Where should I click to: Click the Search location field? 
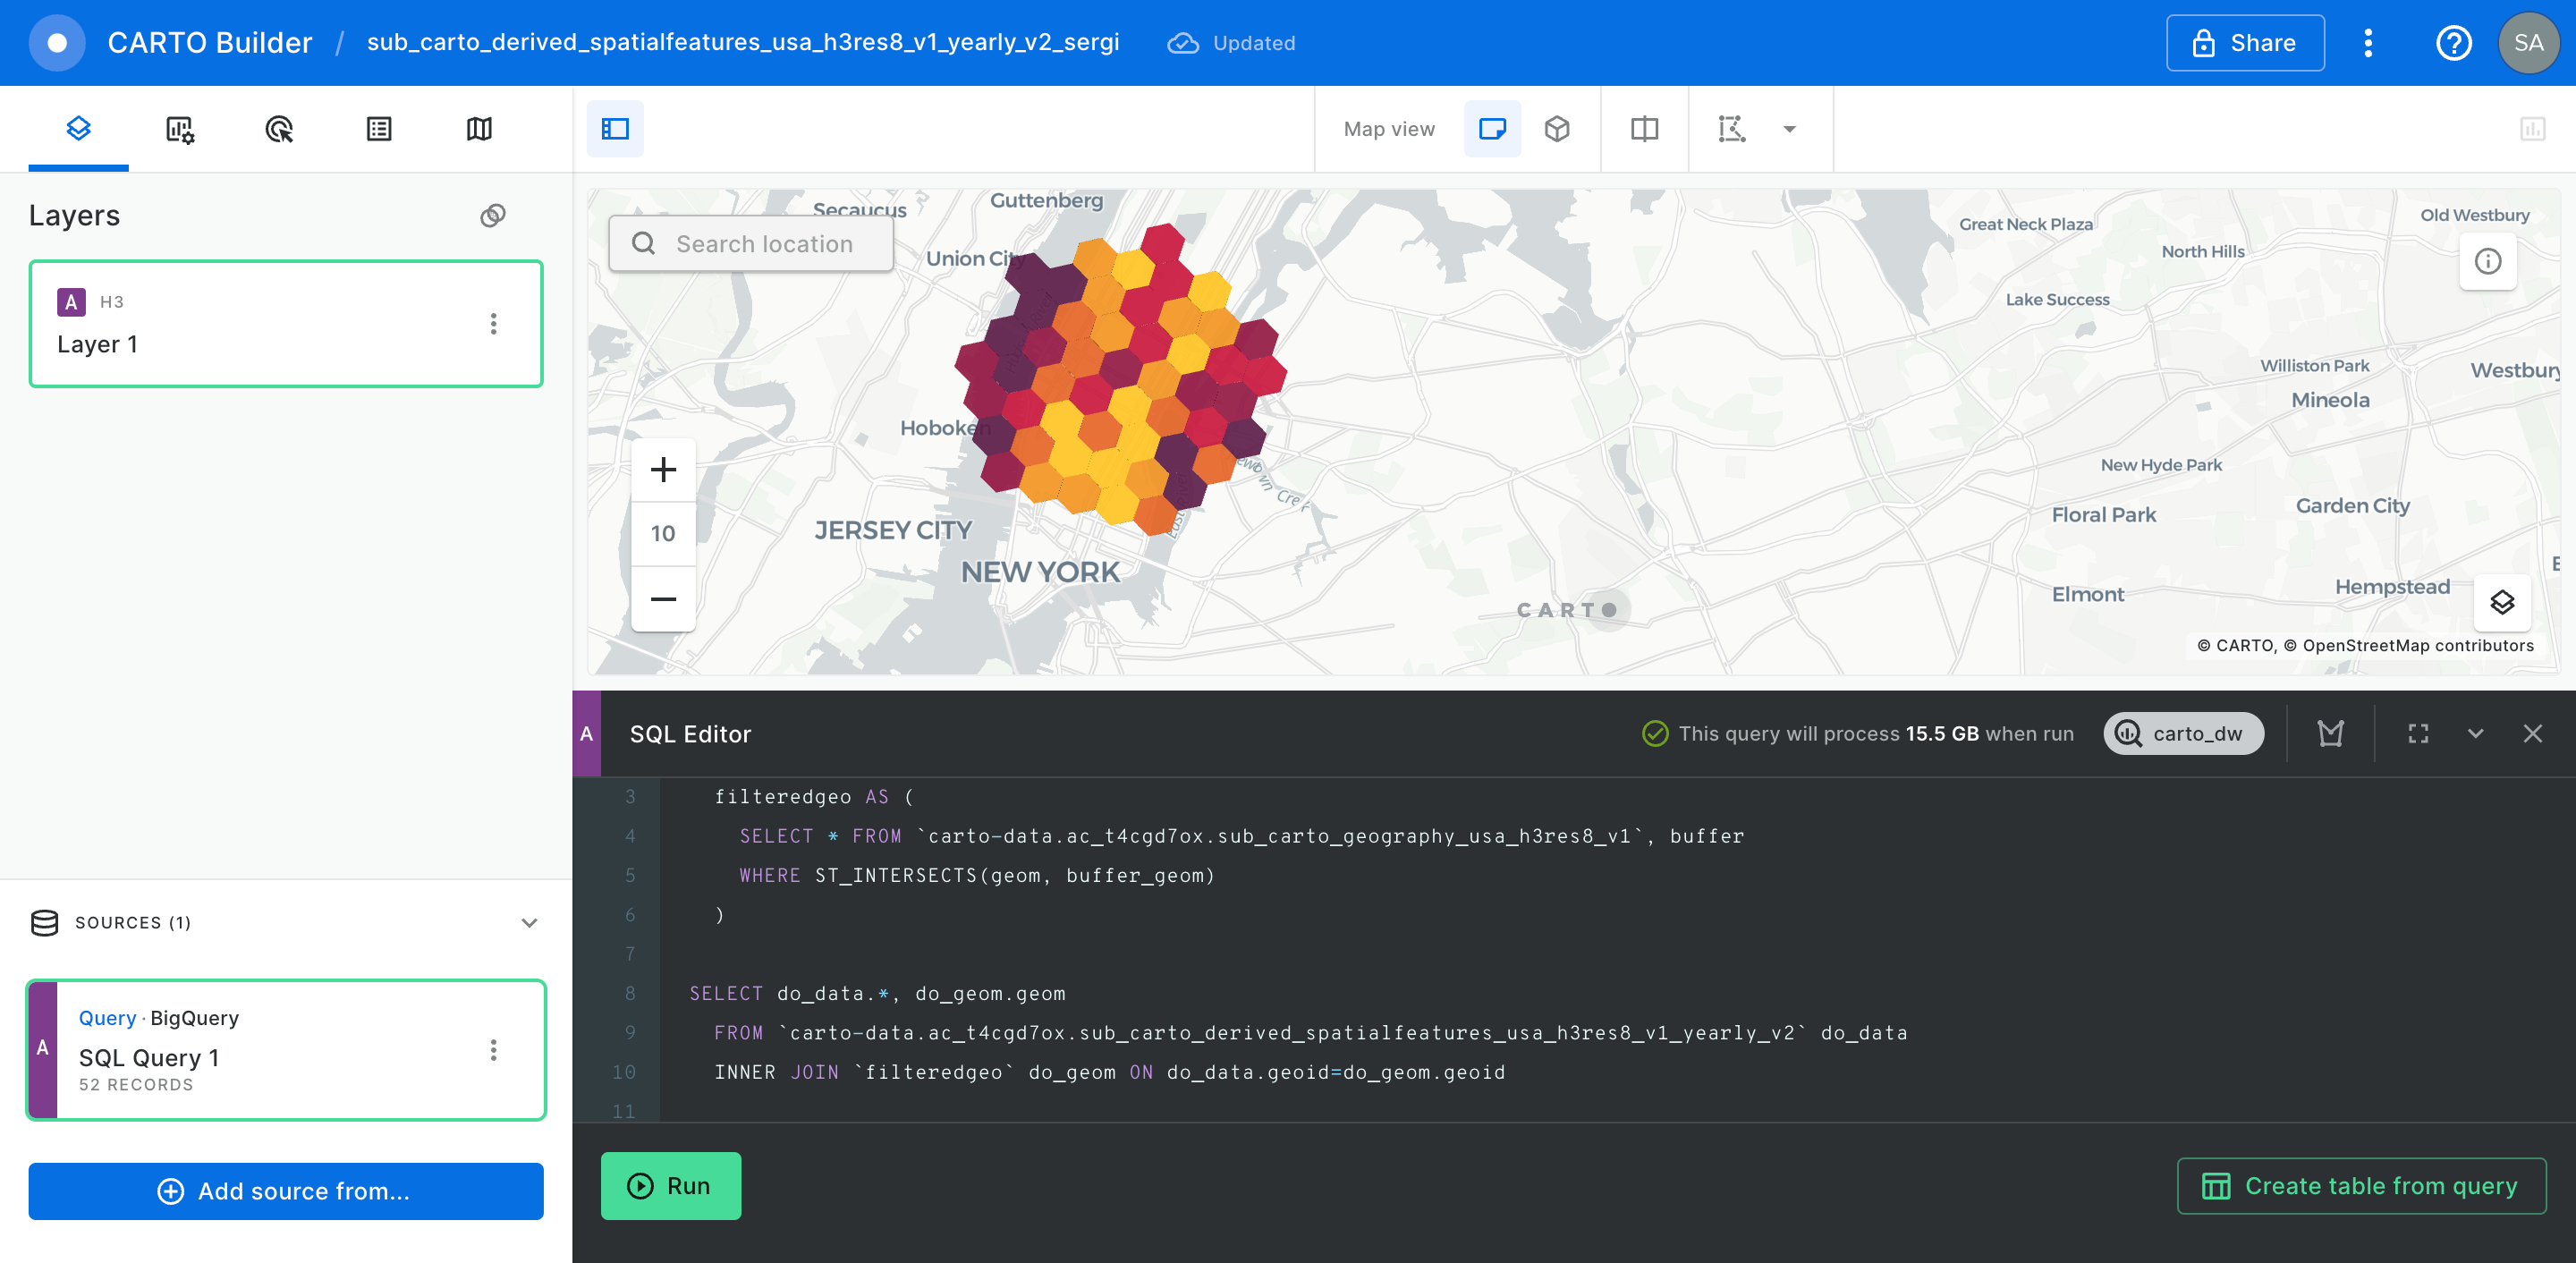coord(764,244)
